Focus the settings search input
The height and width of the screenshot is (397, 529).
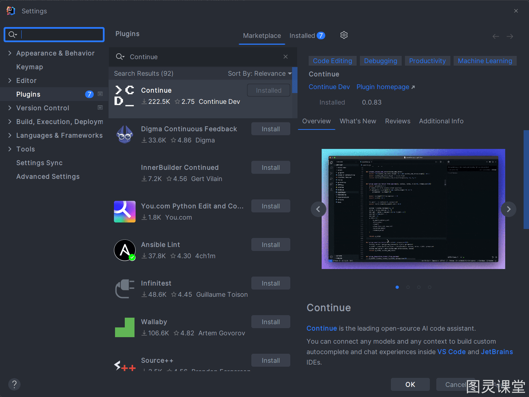tap(54, 35)
